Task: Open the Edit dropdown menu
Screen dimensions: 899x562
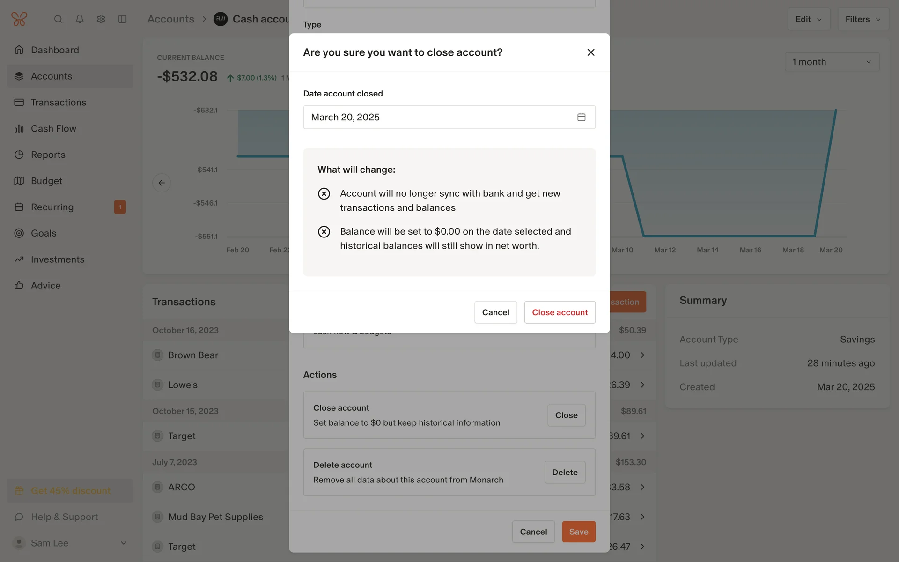Action: tap(809, 19)
